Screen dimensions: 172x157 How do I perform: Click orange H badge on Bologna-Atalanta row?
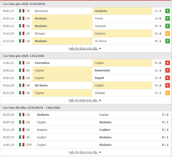click(167, 34)
